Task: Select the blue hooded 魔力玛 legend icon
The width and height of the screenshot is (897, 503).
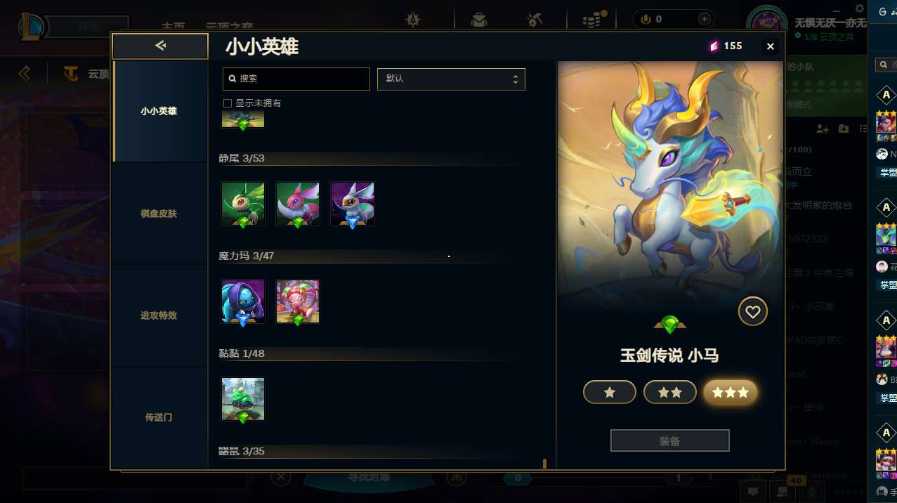Action: tap(243, 301)
